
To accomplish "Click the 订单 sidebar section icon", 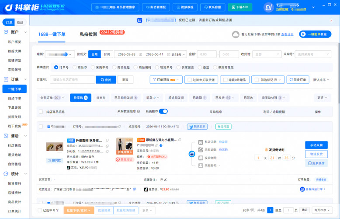I will coord(6,79).
